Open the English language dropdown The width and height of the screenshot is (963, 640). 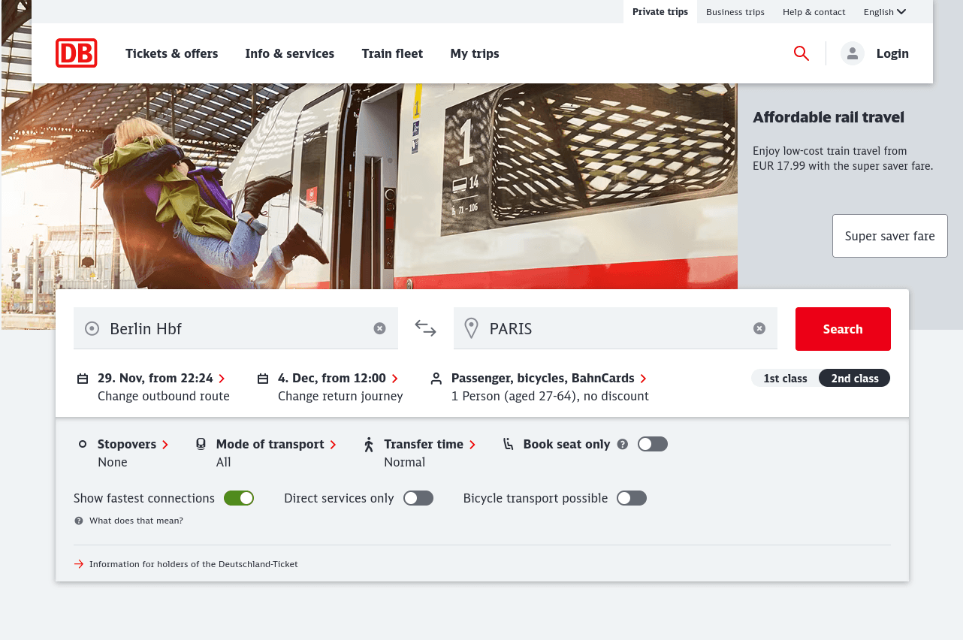(x=884, y=11)
